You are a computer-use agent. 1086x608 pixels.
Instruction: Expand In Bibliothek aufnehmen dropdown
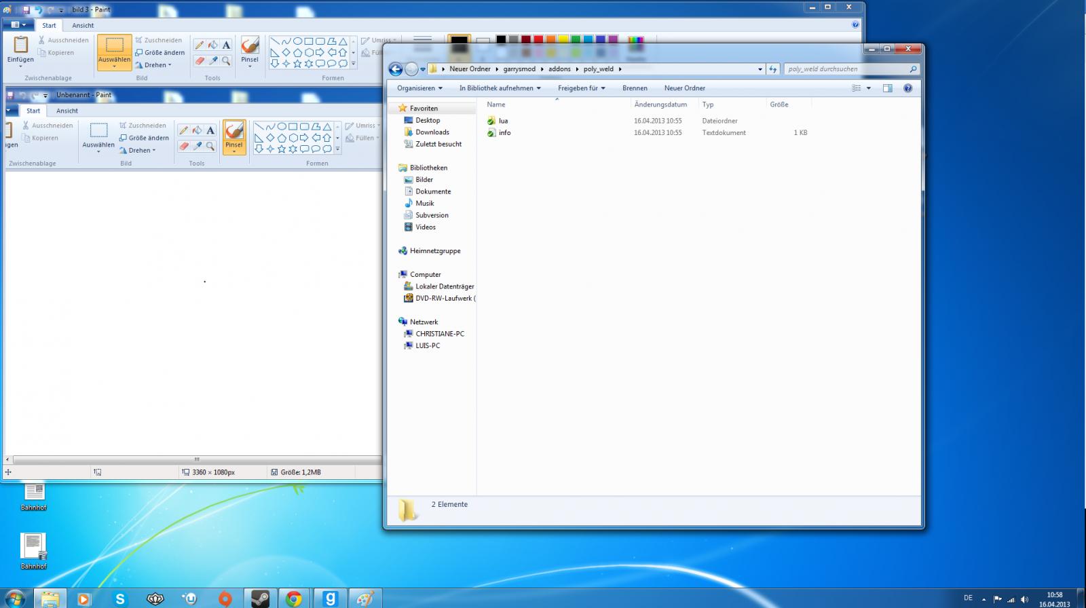click(500, 88)
